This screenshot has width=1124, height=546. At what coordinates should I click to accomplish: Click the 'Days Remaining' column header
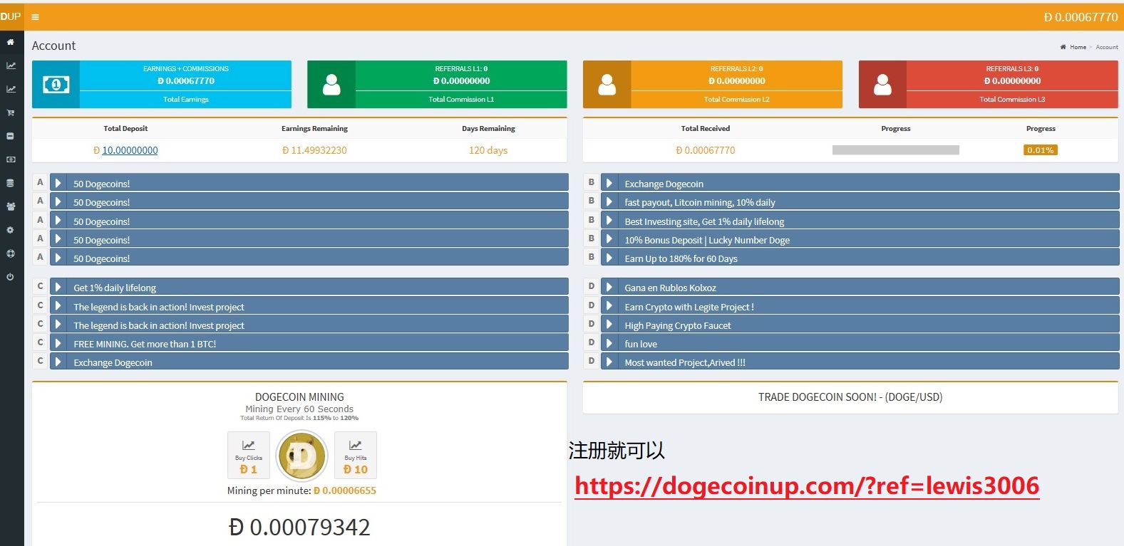tap(488, 129)
